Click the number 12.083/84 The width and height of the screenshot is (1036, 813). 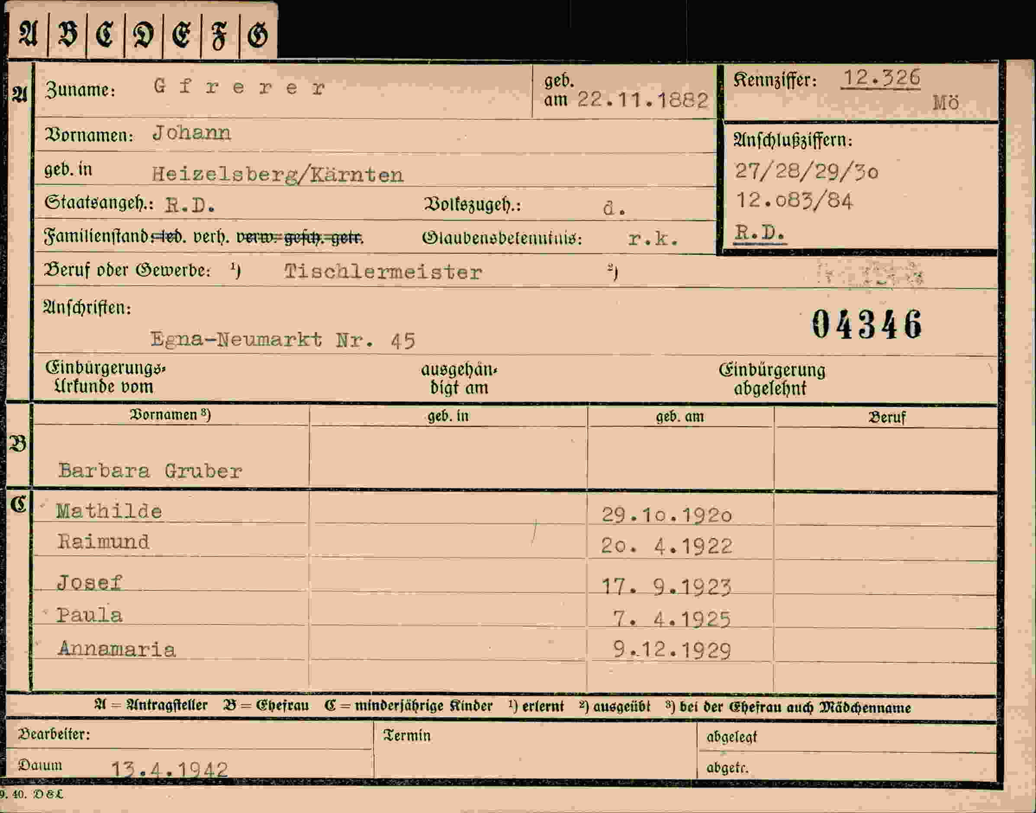click(x=794, y=200)
